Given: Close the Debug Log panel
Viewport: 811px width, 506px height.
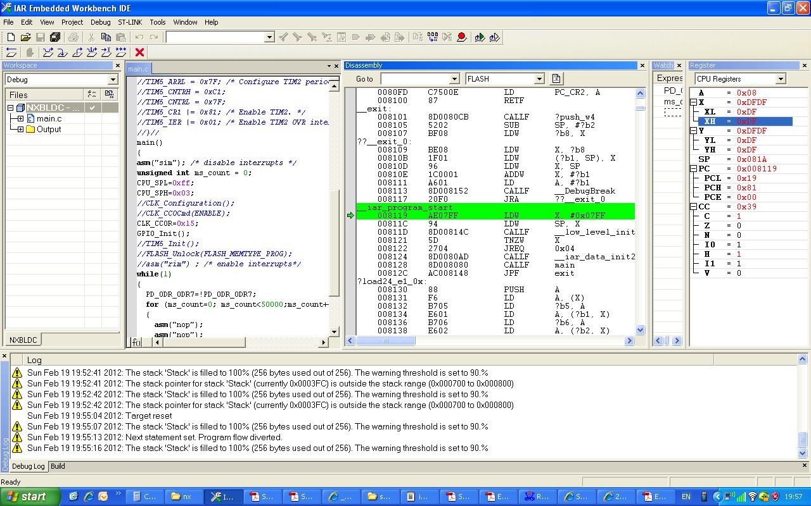Looking at the screenshot, I should coord(4,356).
